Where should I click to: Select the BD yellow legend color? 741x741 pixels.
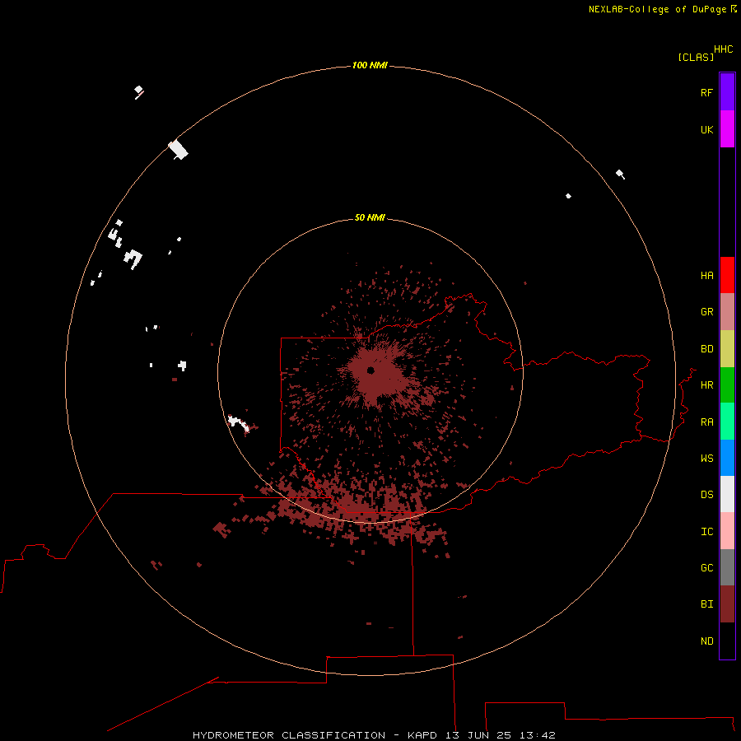[x=727, y=349]
